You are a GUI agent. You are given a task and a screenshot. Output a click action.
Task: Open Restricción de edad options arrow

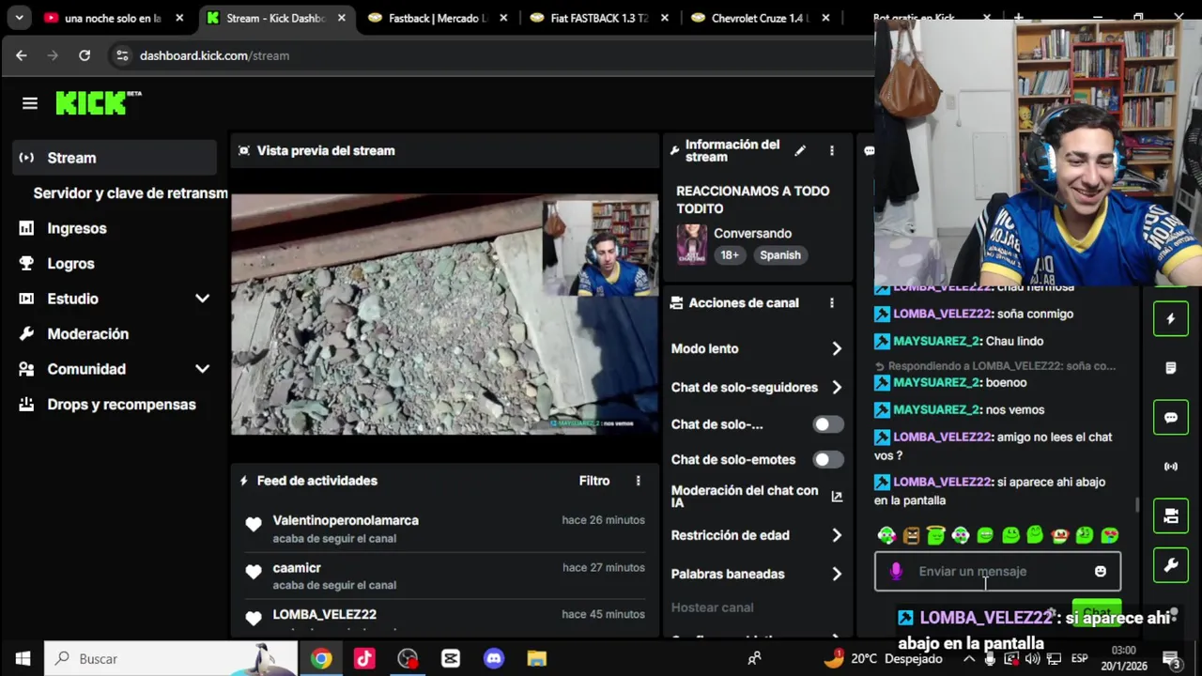pos(837,535)
